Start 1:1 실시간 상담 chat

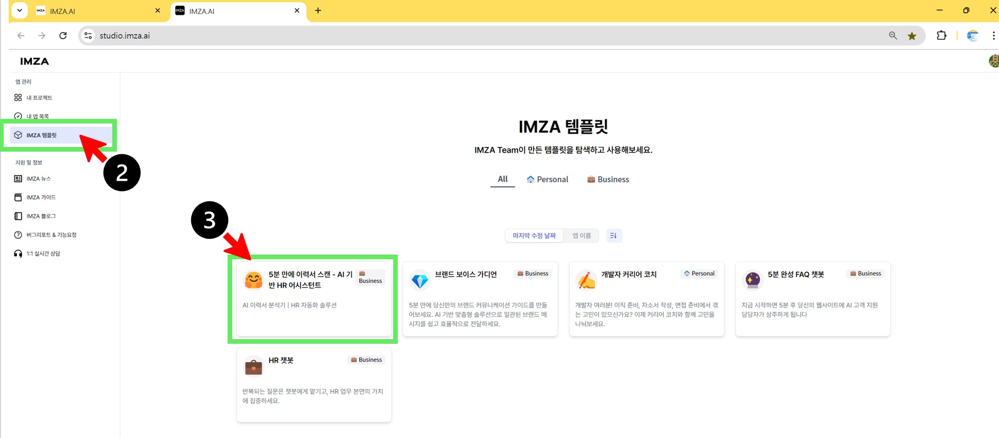coord(43,254)
